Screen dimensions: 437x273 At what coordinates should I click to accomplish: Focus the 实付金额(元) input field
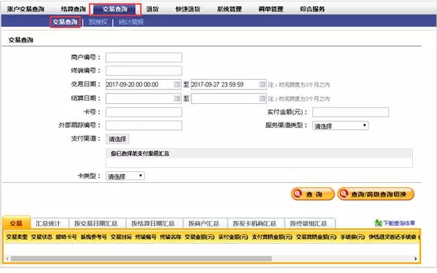[x=350, y=112]
